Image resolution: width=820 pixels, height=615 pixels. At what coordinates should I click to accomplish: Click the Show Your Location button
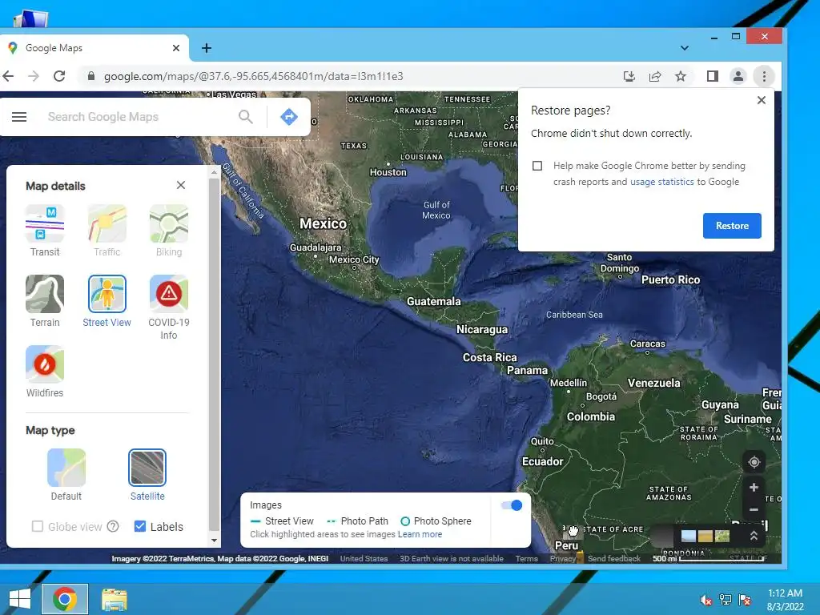(x=754, y=462)
